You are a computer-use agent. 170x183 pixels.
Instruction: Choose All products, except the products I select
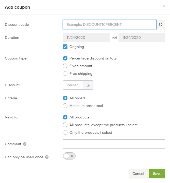(x=65, y=125)
